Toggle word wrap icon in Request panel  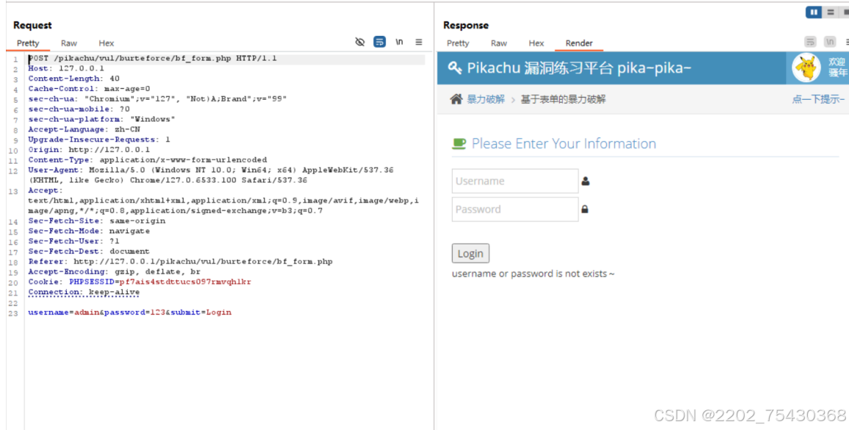(x=379, y=43)
